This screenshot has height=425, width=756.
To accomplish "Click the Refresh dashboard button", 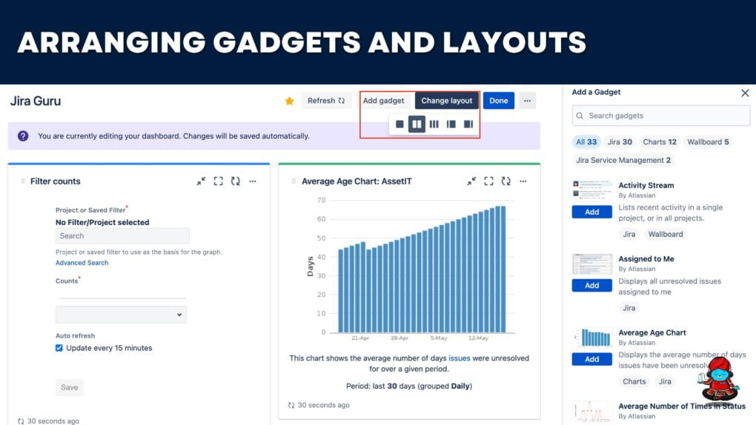I will [x=326, y=101].
